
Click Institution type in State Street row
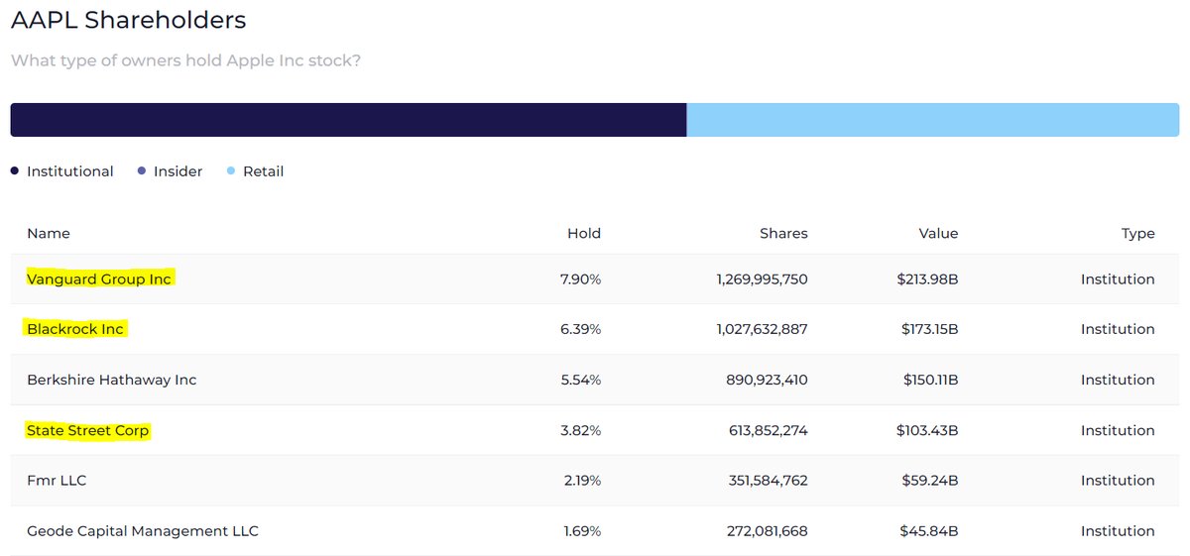tap(1118, 430)
